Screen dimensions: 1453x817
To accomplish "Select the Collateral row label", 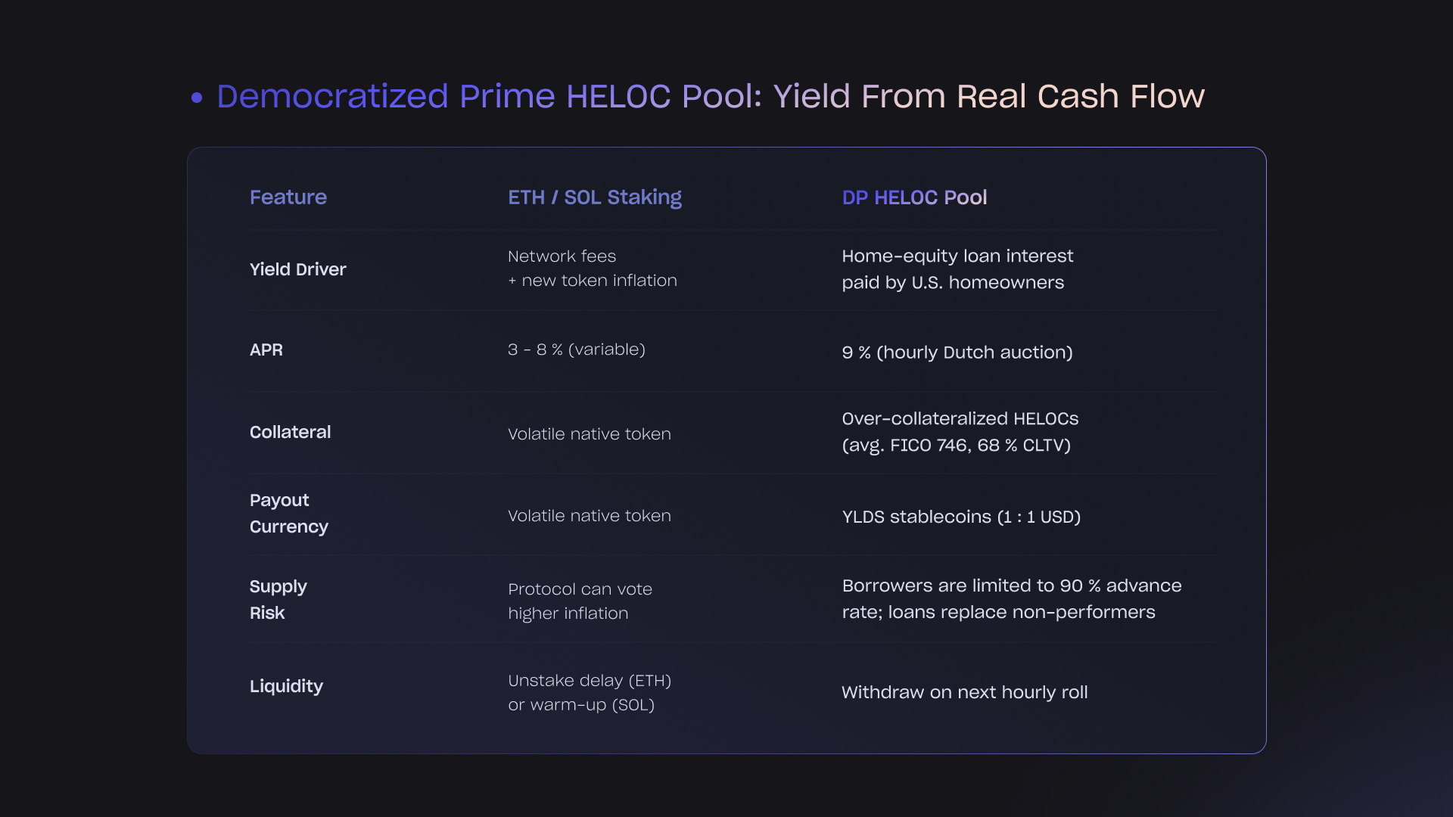I will [x=291, y=432].
